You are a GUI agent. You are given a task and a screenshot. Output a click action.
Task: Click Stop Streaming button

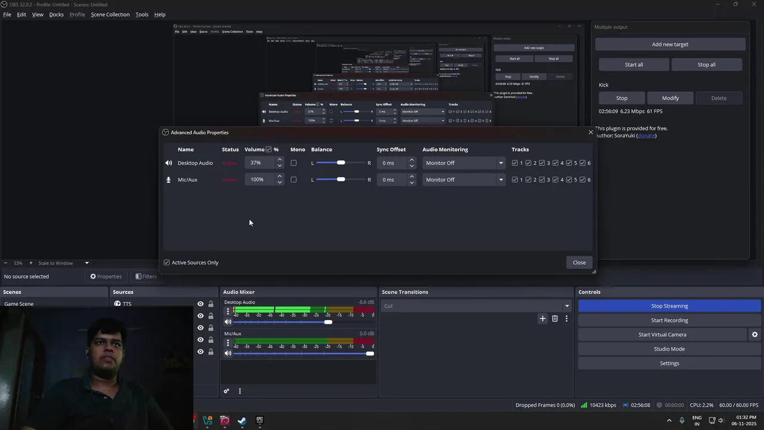coord(670,306)
